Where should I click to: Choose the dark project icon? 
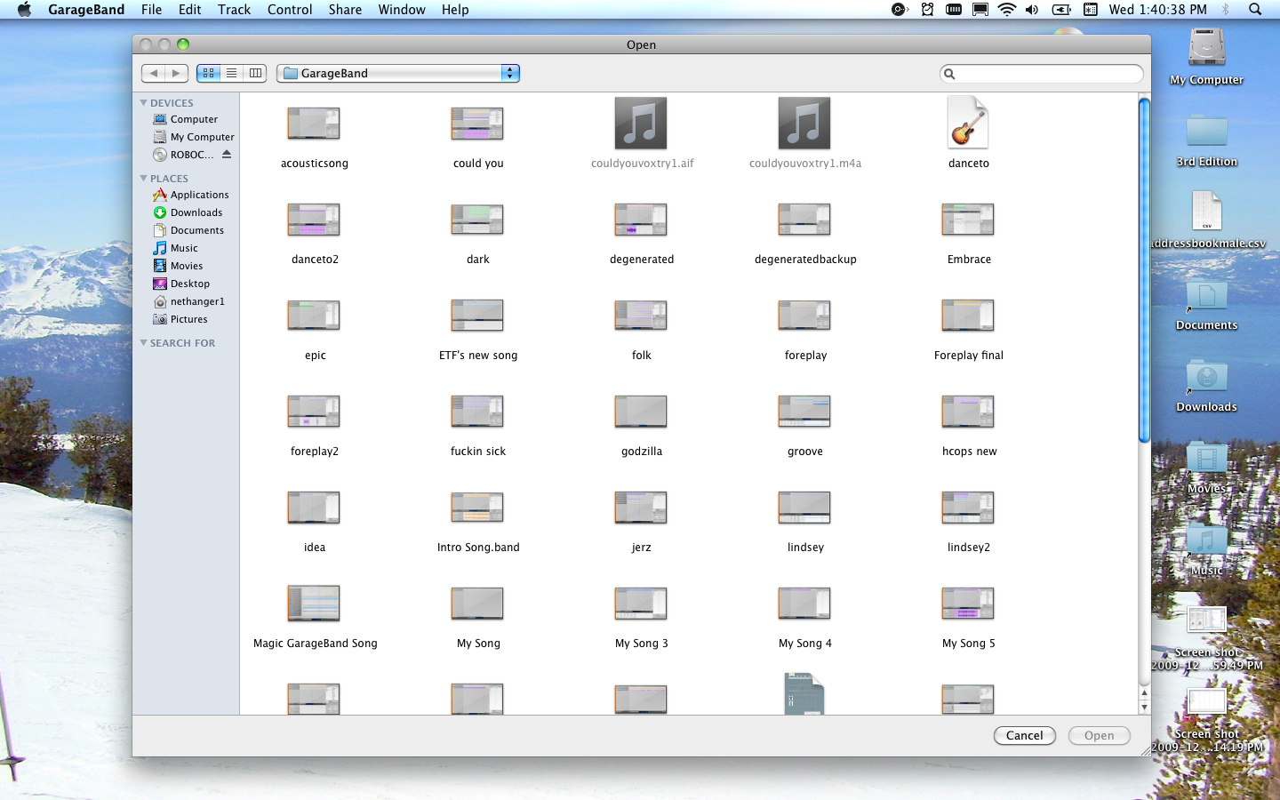click(x=477, y=220)
